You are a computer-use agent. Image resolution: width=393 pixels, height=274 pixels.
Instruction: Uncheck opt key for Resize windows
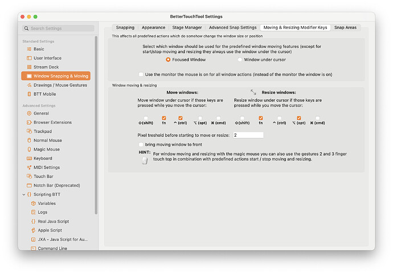[299, 118]
